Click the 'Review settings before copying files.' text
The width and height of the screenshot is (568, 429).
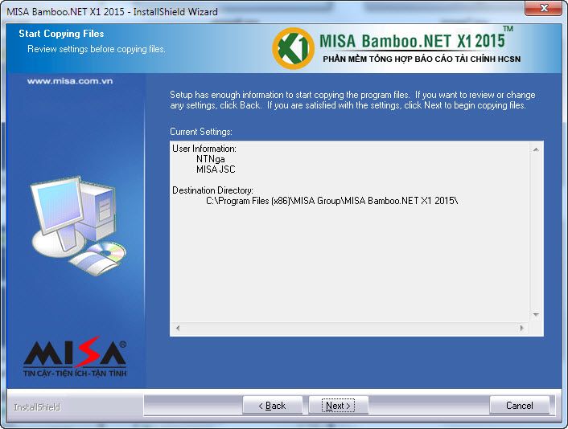point(97,49)
